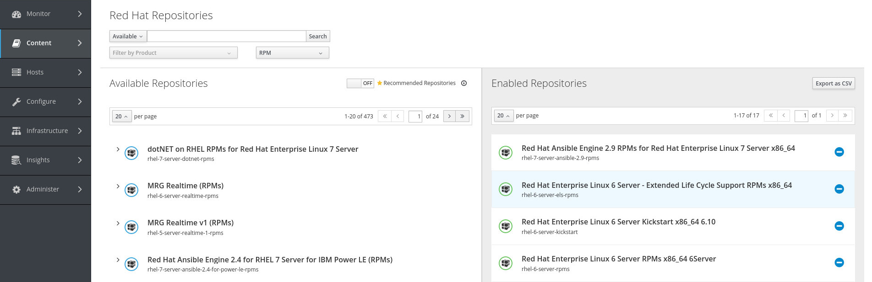The width and height of the screenshot is (872, 282).
Task: Expand Red Hat Ansible Engine 2.4 repository
Action: [x=118, y=260]
